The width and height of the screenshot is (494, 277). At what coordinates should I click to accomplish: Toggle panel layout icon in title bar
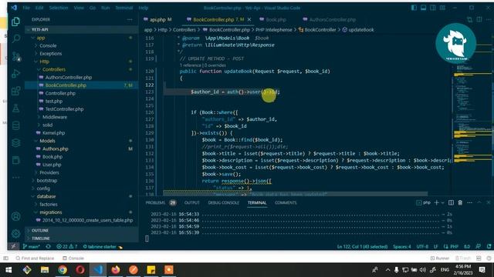pyautogui.click(x=423, y=8)
